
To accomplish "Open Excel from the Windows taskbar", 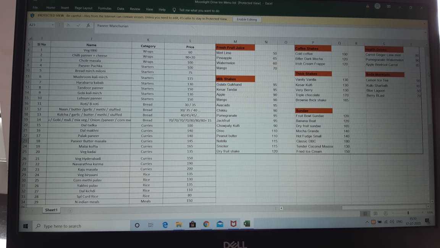I will 247,224.
